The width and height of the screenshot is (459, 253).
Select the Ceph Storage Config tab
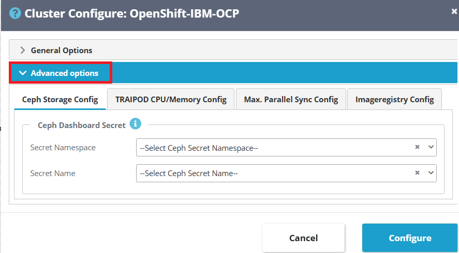(x=60, y=99)
